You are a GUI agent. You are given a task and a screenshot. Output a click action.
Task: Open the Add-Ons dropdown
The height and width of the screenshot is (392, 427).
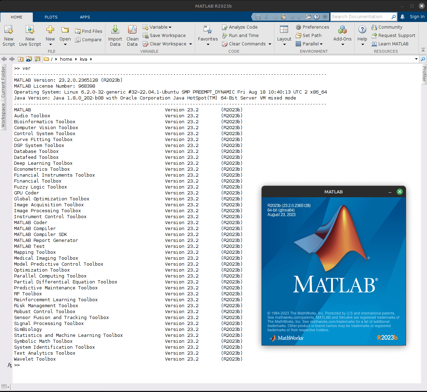343,36
